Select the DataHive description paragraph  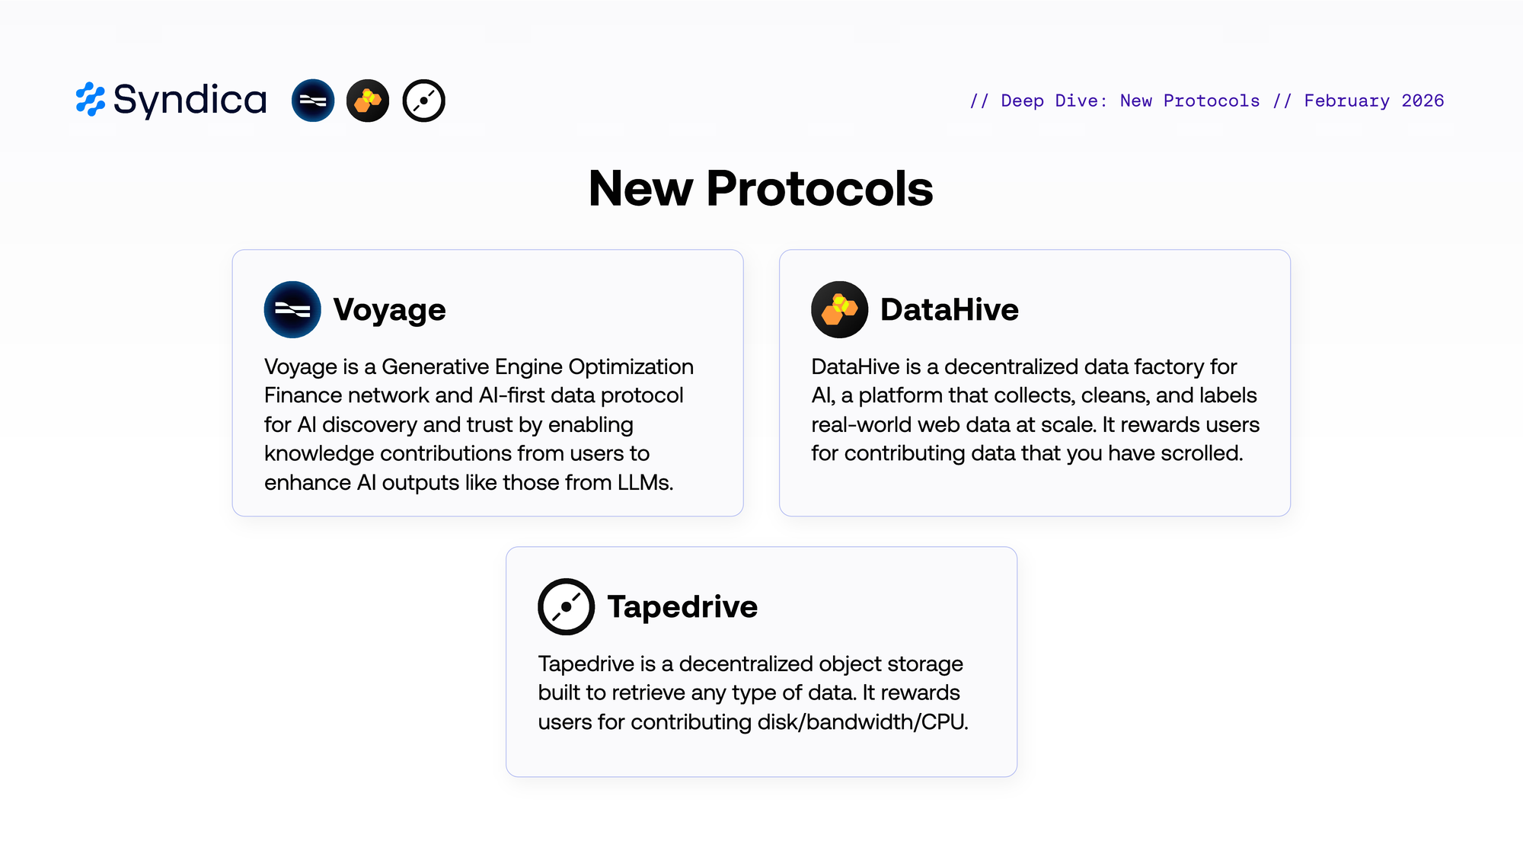point(1034,410)
